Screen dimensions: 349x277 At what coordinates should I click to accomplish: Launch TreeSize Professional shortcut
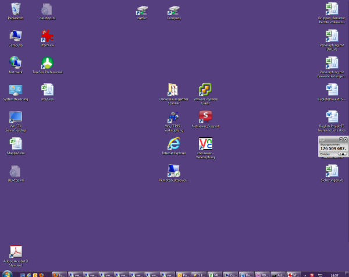pyautogui.click(x=48, y=65)
